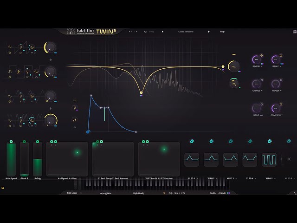The image size is (297, 223).
Task: Click oscillator 2 pulse width knob
Action: point(19,72)
